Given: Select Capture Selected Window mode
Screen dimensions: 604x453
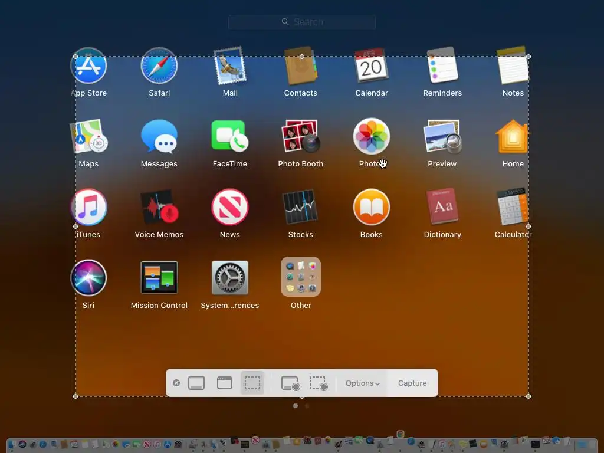Looking at the screenshot, I should point(225,383).
